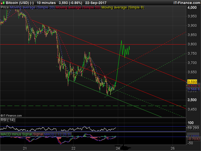201x151 pixels.
Task: Click the Bitcoin (USD) (-) title
Action: [20, 3]
